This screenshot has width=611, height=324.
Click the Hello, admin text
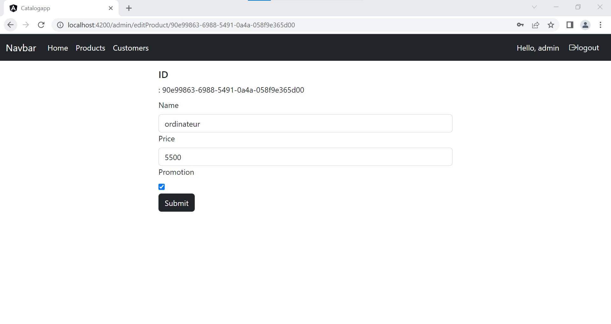[x=538, y=48]
